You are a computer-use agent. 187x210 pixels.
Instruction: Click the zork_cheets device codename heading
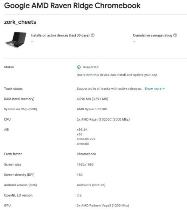coord(20,22)
